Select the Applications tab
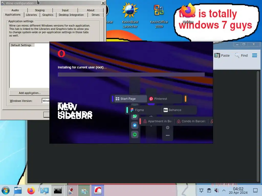 point(13,15)
